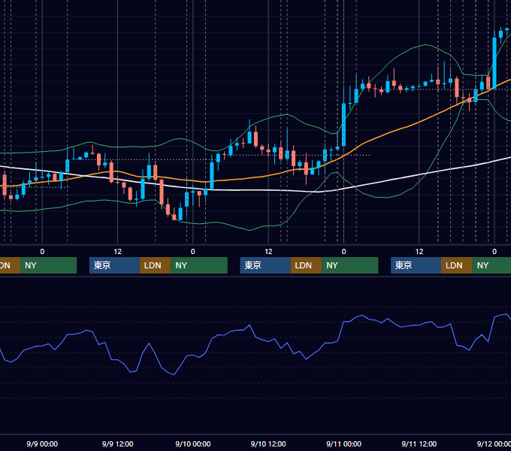
Task: Select the LDN session block on 9/9
Action: pos(155,265)
